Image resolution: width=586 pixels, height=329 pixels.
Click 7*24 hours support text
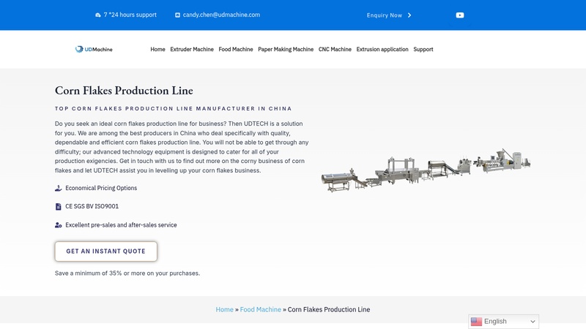click(x=130, y=15)
